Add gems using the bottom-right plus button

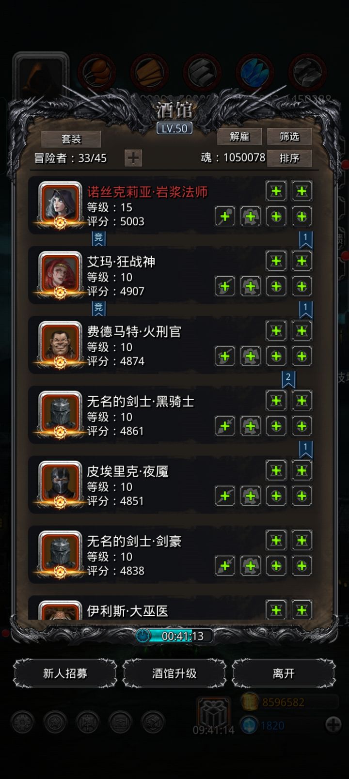click(x=333, y=725)
